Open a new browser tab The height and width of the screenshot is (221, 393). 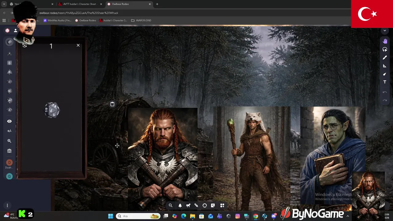(157, 4)
